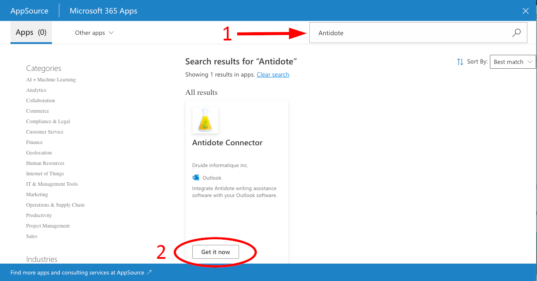Click the external link arrow icon in footer
This screenshot has height=281, width=537.
[149, 272]
